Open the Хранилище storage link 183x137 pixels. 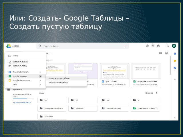tap(18, 89)
